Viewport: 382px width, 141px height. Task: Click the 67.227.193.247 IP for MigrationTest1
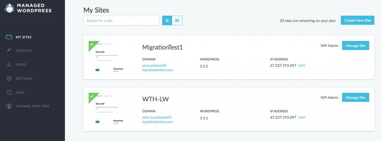pos(284,66)
